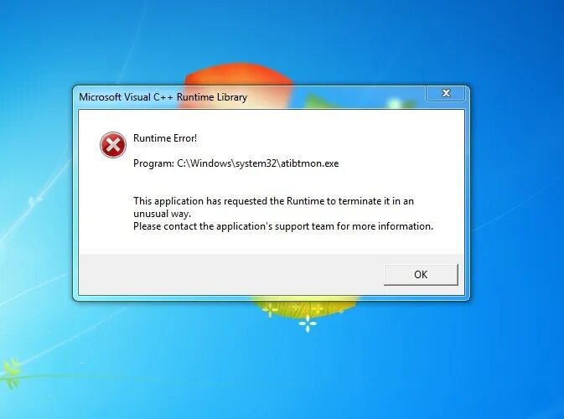
Task: Close the Runtime Library dialog with the X
Action: pyautogui.click(x=446, y=93)
